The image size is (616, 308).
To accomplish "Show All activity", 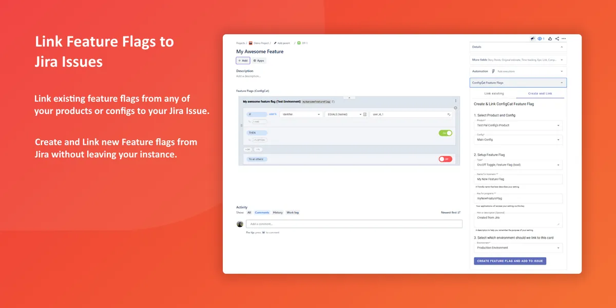I will (x=249, y=213).
